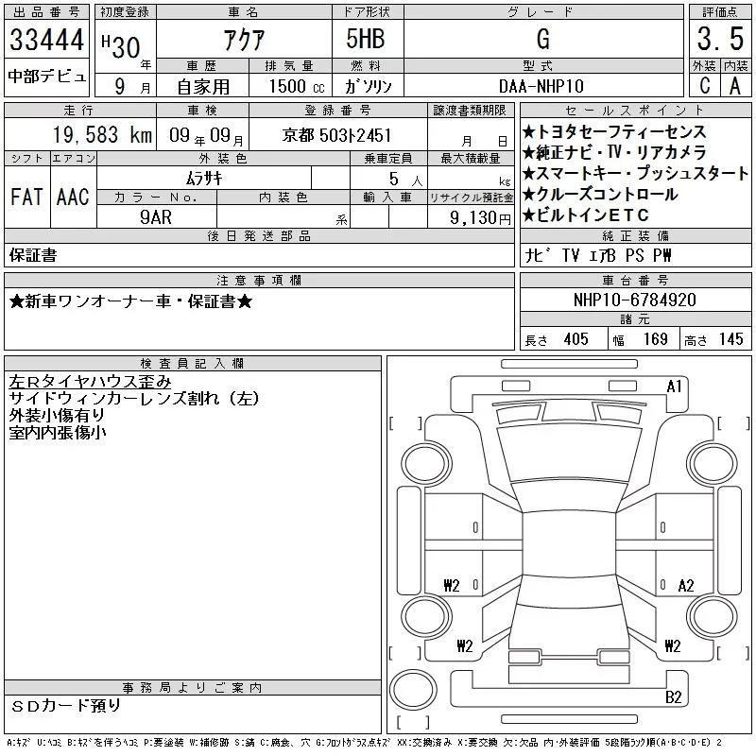Screen dimensions: 756x756
Task: Click the A2 damage mark on diagram
Action: pos(686,586)
